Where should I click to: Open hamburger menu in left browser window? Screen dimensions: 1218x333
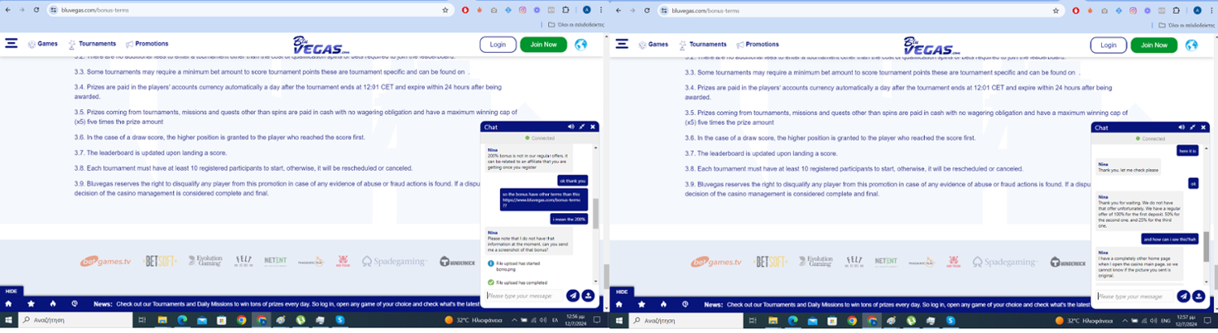tap(11, 44)
